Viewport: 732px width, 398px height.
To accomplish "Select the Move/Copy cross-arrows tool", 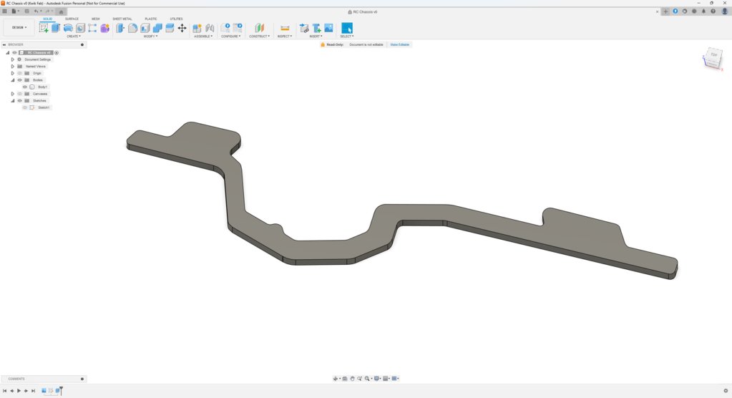I will [182, 28].
